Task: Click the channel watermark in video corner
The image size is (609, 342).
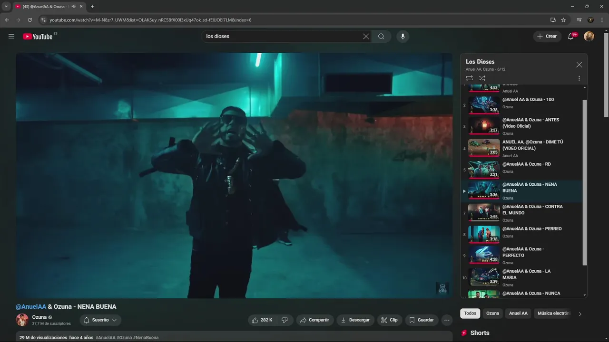Action: pyautogui.click(x=442, y=288)
